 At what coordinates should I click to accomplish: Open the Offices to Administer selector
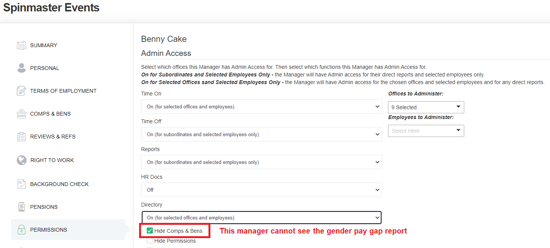(x=426, y=107)
